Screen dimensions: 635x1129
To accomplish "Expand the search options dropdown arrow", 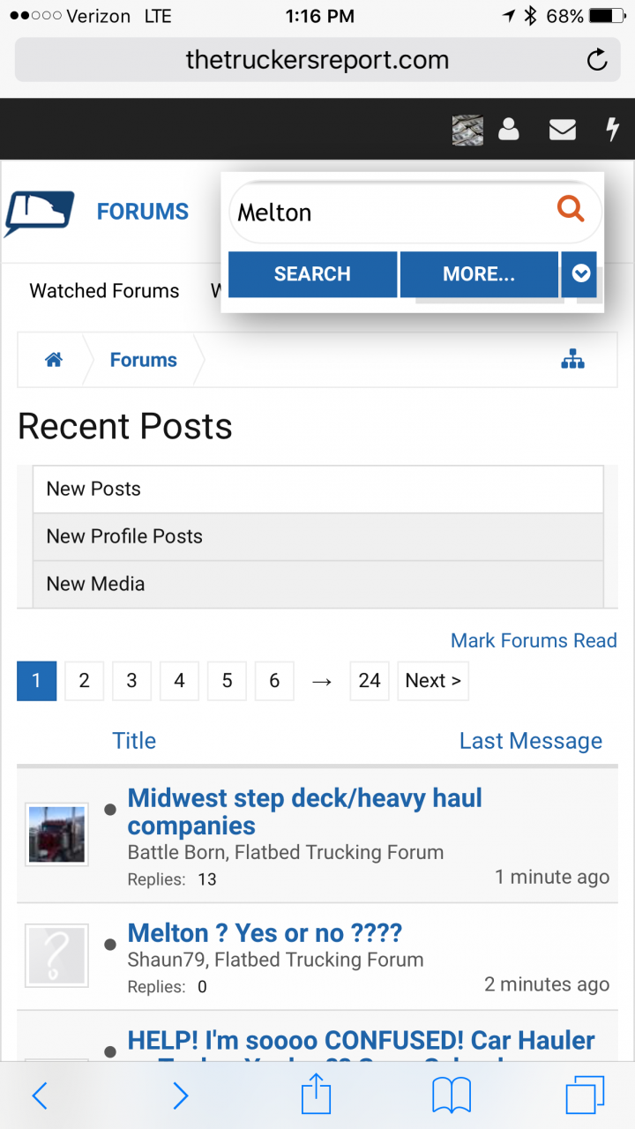I will click(x=580, y=274).
